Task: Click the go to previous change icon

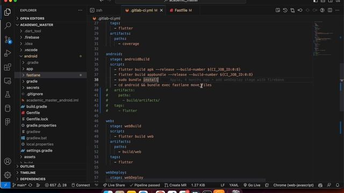Action: tap(300, 10)
